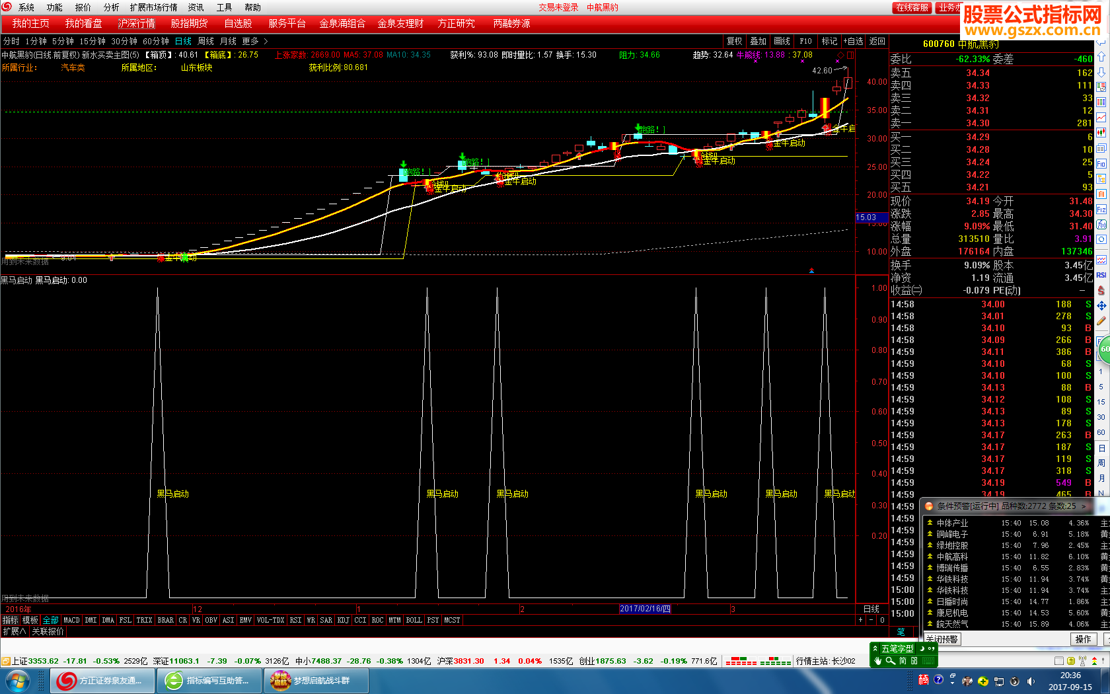Click the F10 company info sidebar icon
The height and width of the screenshot is (694, 1110).
pos(1101,163)
